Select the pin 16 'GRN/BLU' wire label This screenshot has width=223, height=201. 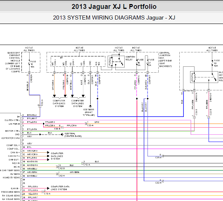click(x=32, y=169)
